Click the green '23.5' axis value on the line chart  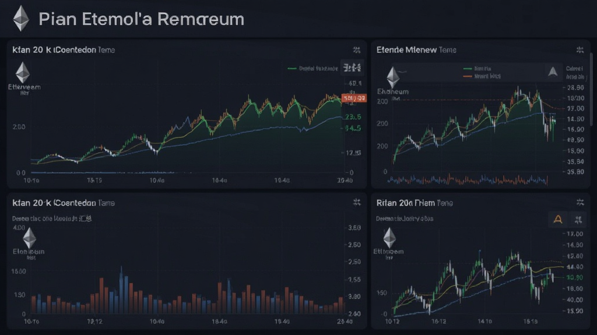coord(353,117)
